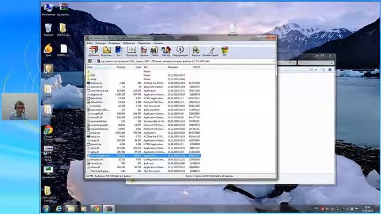Viewport: 381px width, 214px height.
Task: Select the setup folder row
Action: click(x=143, y=79)
